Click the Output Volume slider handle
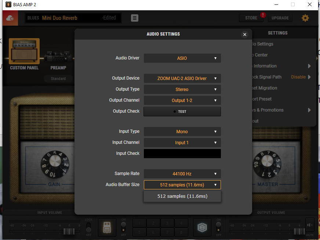This screenshot has width=320, height=240. click(299, 232)
